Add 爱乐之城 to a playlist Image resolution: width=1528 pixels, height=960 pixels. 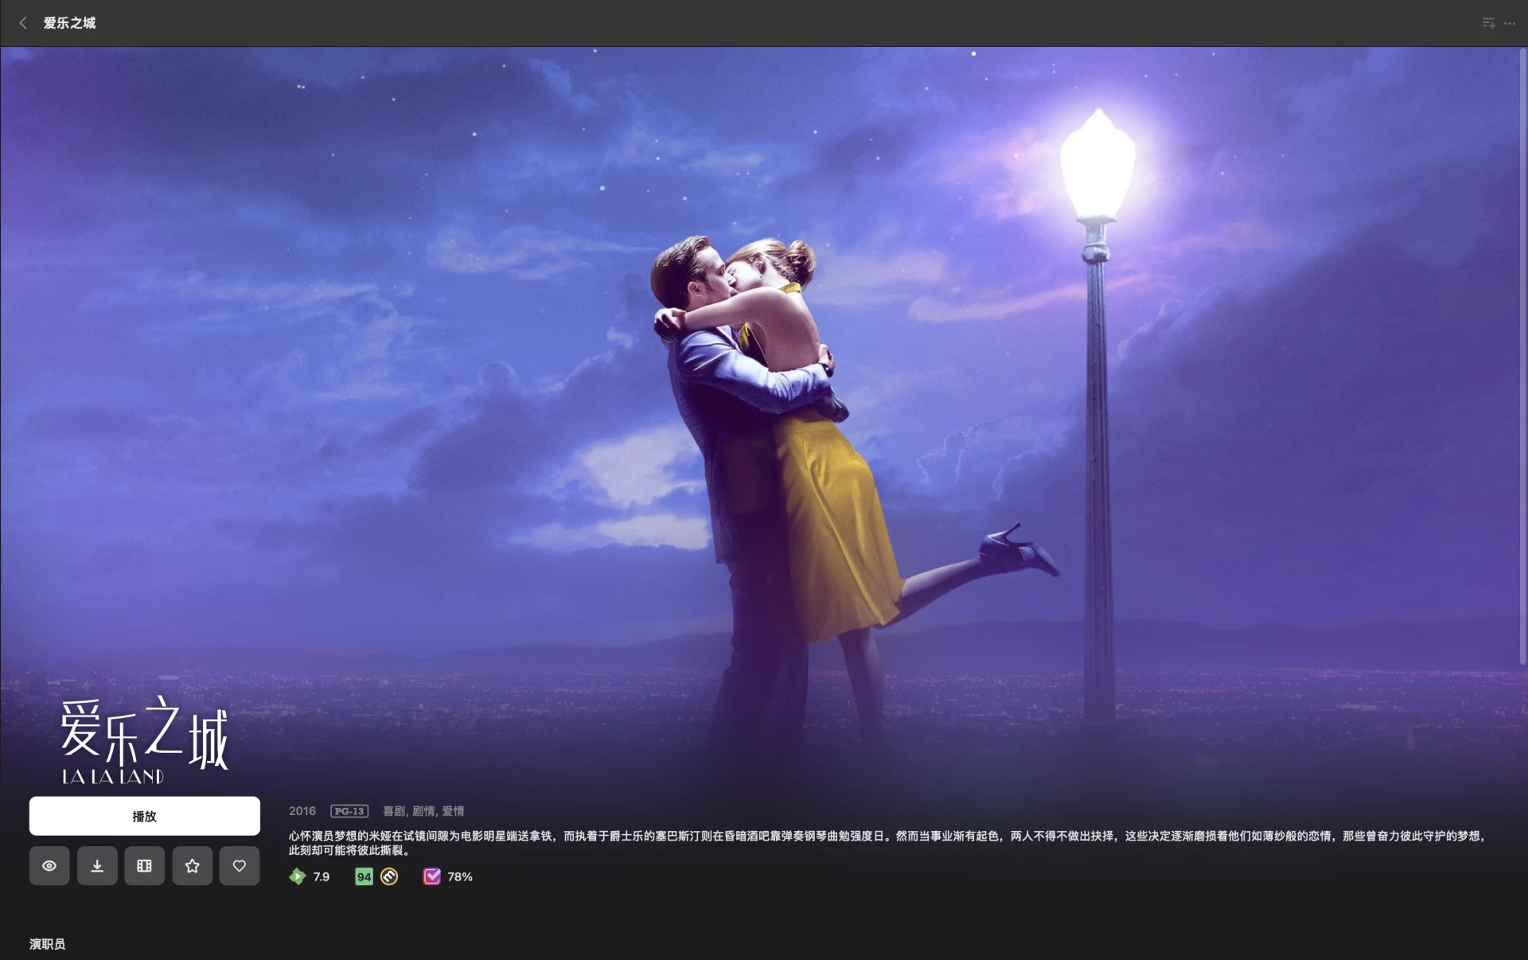[1488, 23]
